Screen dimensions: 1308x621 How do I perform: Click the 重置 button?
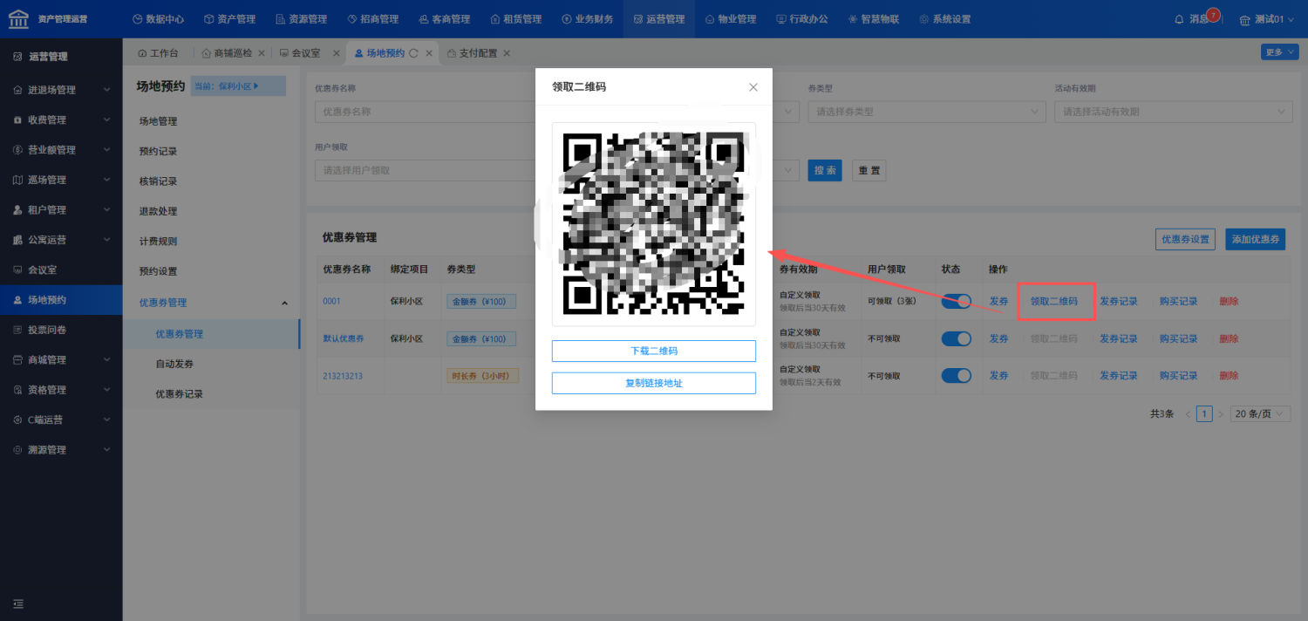pos(869,171)
